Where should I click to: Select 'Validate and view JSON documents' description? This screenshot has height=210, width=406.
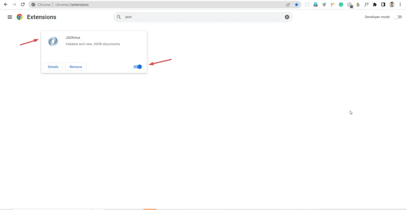coord(93,44)
